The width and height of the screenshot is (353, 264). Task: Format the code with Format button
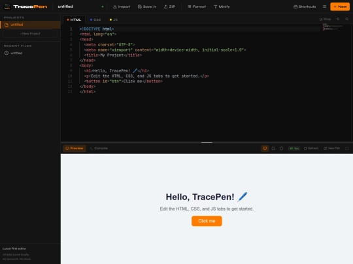click(197, 7)
